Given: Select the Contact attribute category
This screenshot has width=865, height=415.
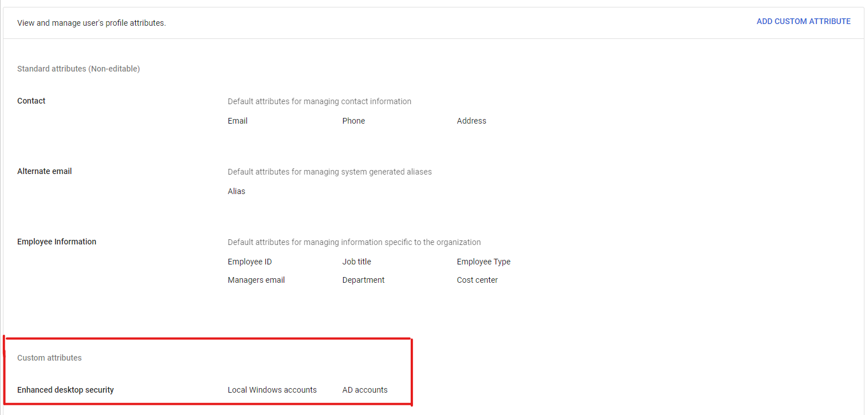Looking at the screenshot, I should (32, 101).
